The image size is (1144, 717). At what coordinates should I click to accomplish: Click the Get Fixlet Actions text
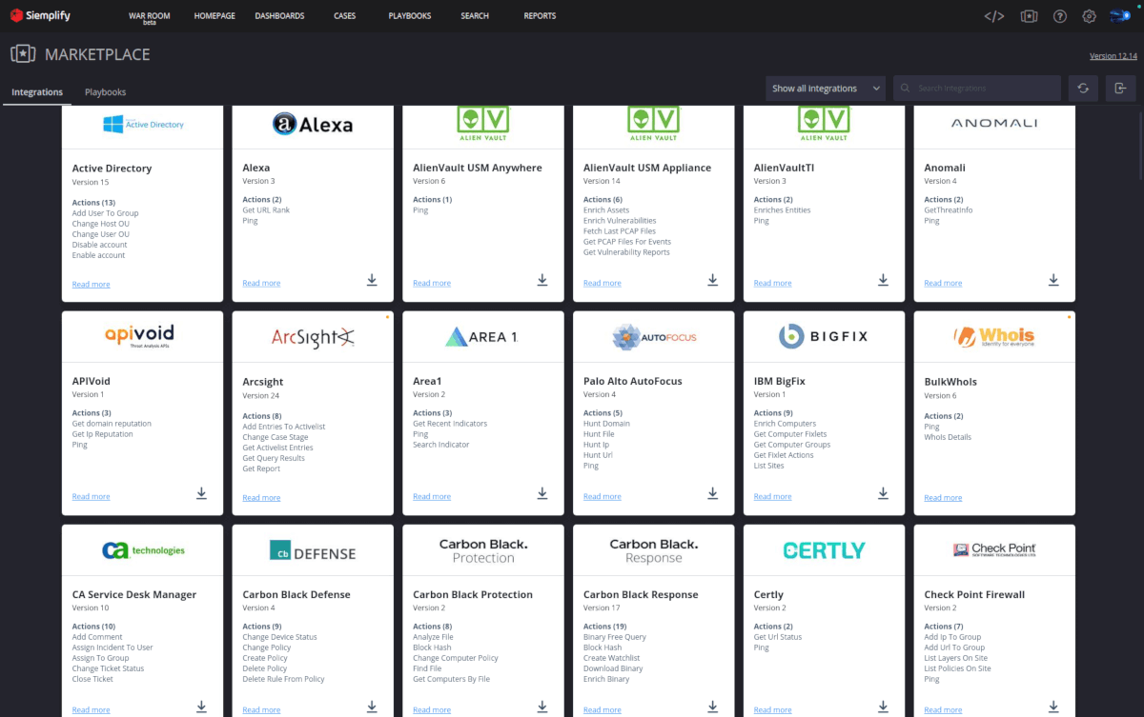784,455
